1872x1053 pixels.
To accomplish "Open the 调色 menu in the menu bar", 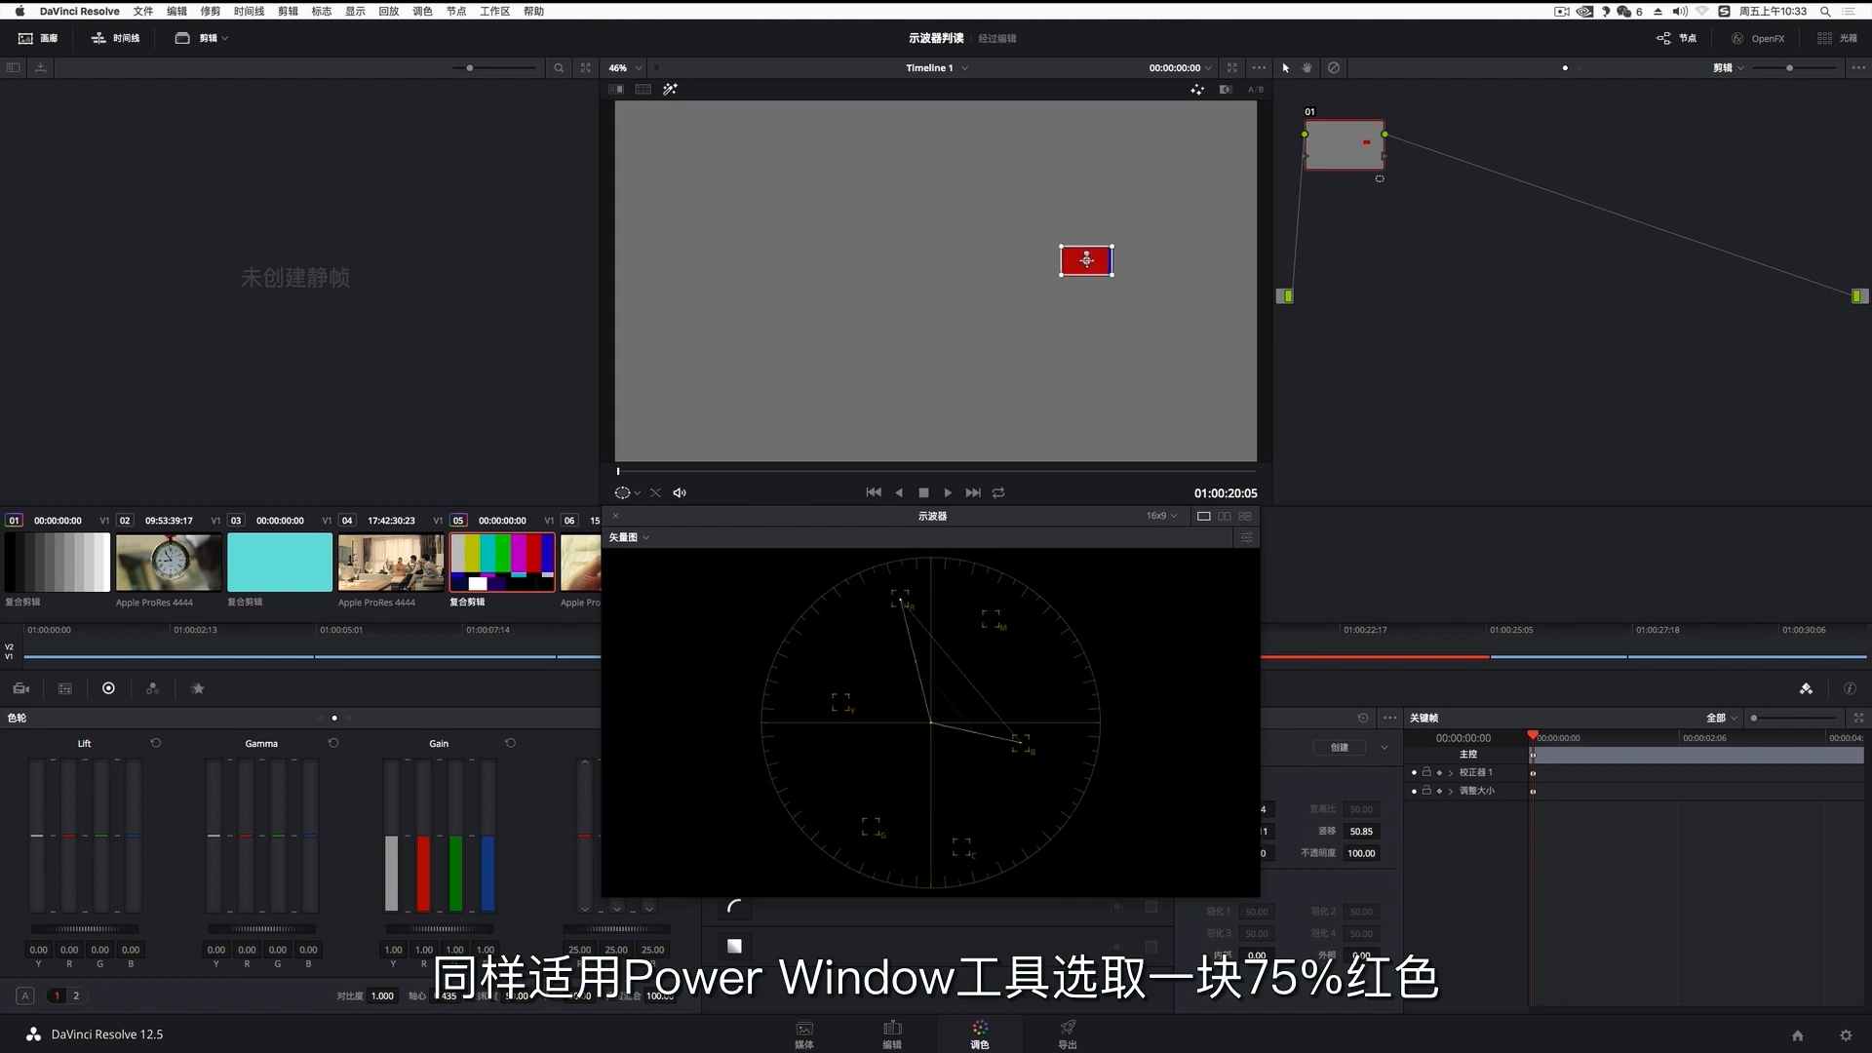I will (423, 11).
